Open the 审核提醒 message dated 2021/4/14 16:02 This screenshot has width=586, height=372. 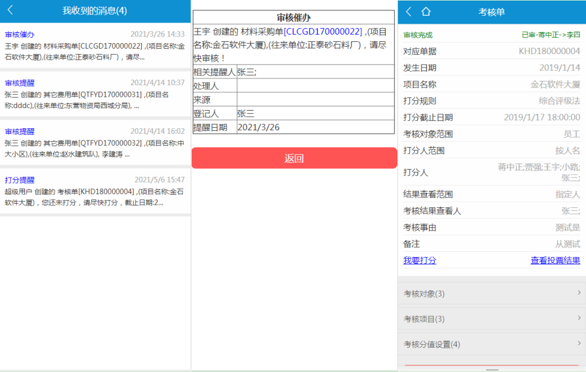tap(95, 143)
